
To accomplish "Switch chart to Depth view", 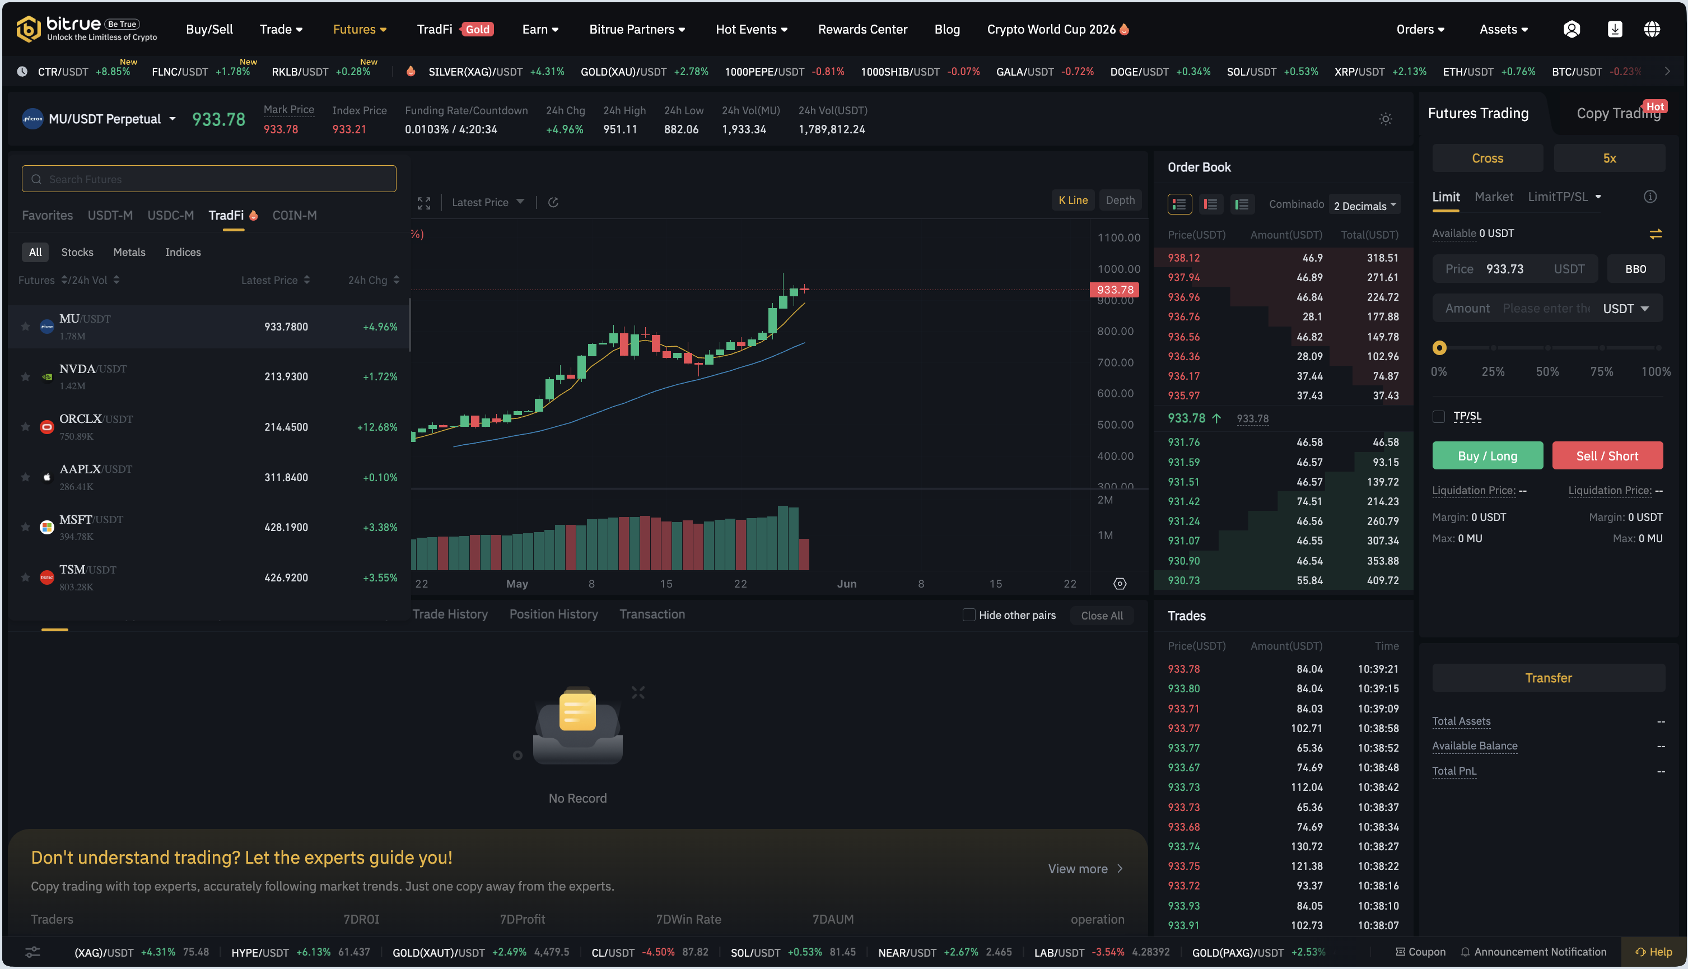I will (x=1120, y=201).
